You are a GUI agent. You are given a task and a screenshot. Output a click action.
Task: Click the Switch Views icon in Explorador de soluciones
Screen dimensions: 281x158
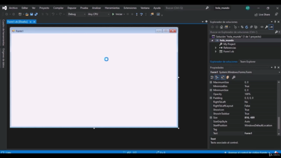(227, 27)
